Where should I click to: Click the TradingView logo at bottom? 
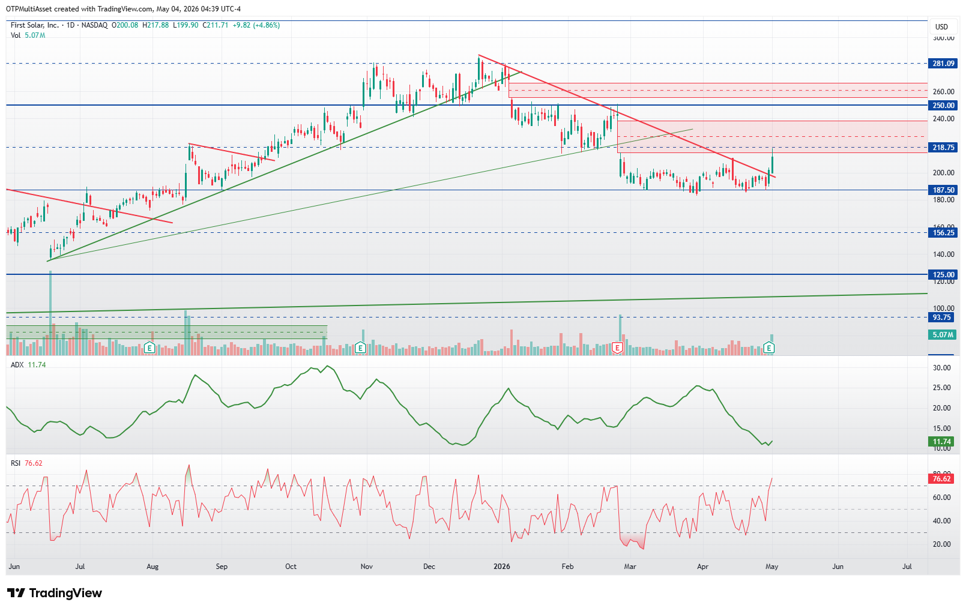click(55, 593)
